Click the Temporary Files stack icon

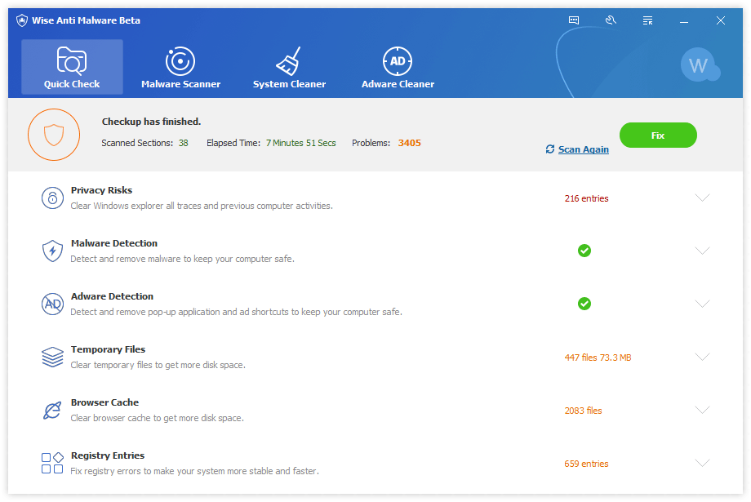[x=53, y=357]
